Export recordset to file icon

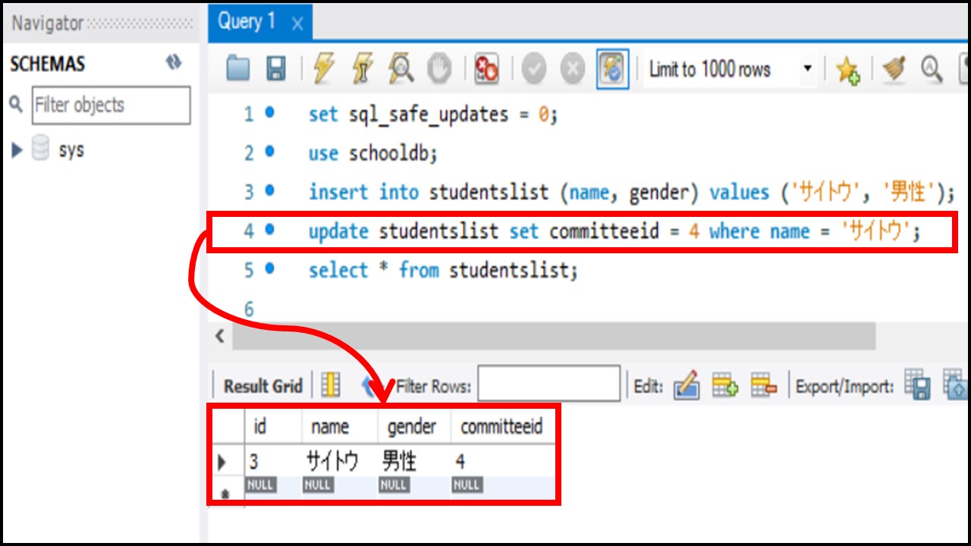[918, 385]
